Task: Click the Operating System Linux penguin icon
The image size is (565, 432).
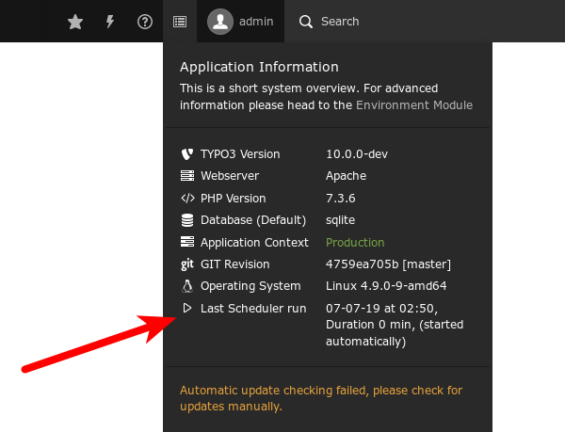Action: pyautogui.click(x=186, y=286)
